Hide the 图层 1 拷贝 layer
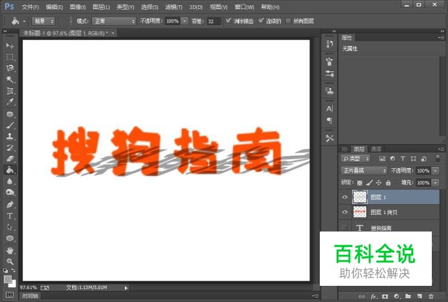 [345, 212]
